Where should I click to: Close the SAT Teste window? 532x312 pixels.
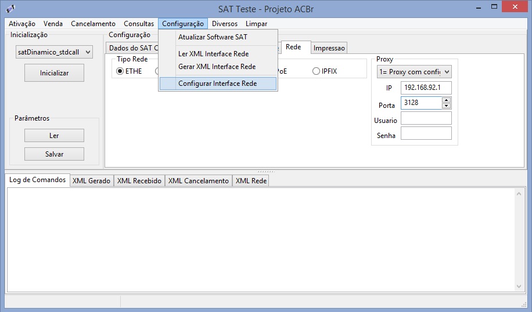pyautogui.click(x=515, y=7)
